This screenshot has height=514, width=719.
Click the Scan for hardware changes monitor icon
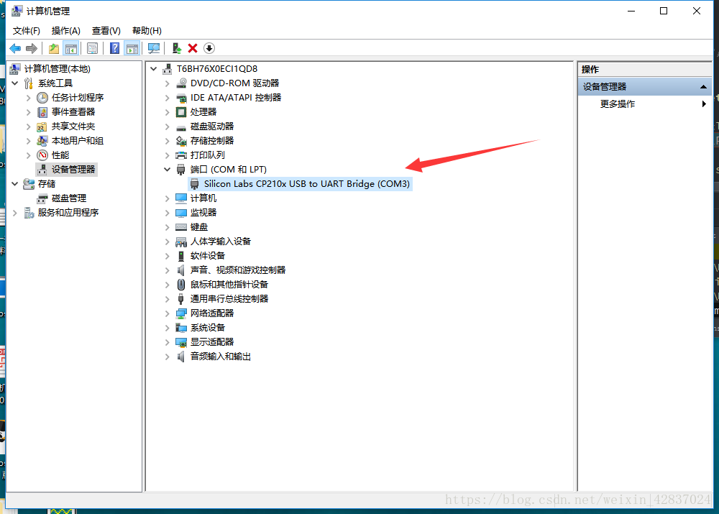(154, 48)
